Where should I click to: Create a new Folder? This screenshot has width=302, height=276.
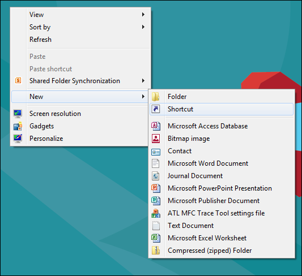(222, 97)
